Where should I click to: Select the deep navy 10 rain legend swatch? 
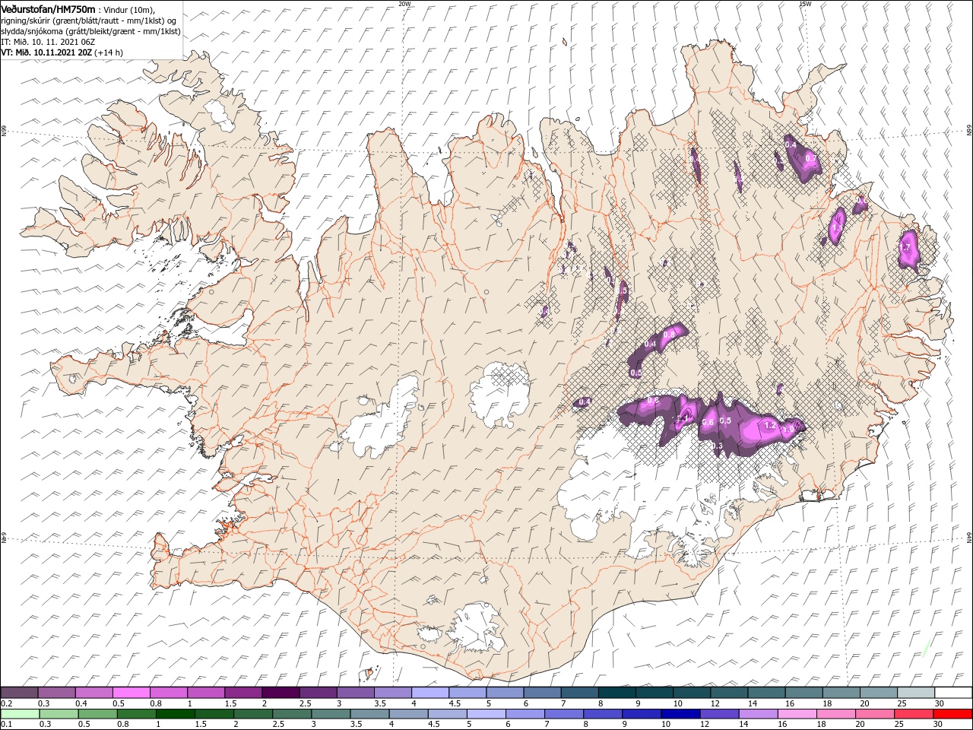click(680, 714)
